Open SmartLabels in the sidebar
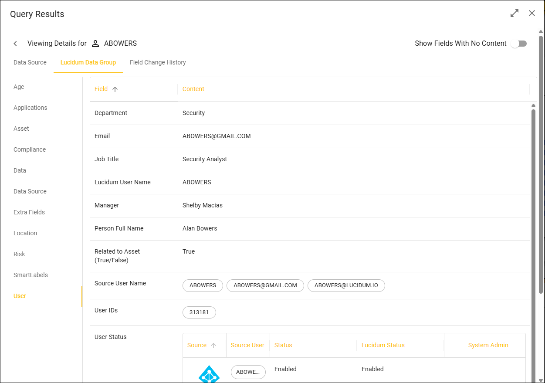545x383 pixels. coord(30,275)
